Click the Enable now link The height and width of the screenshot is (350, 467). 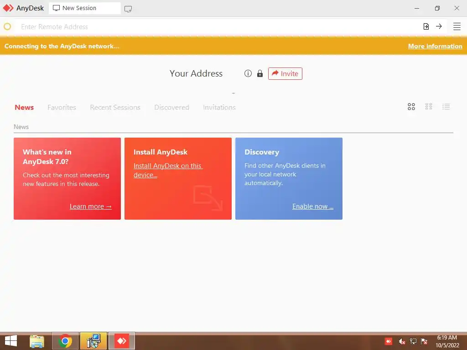[313, 206]
